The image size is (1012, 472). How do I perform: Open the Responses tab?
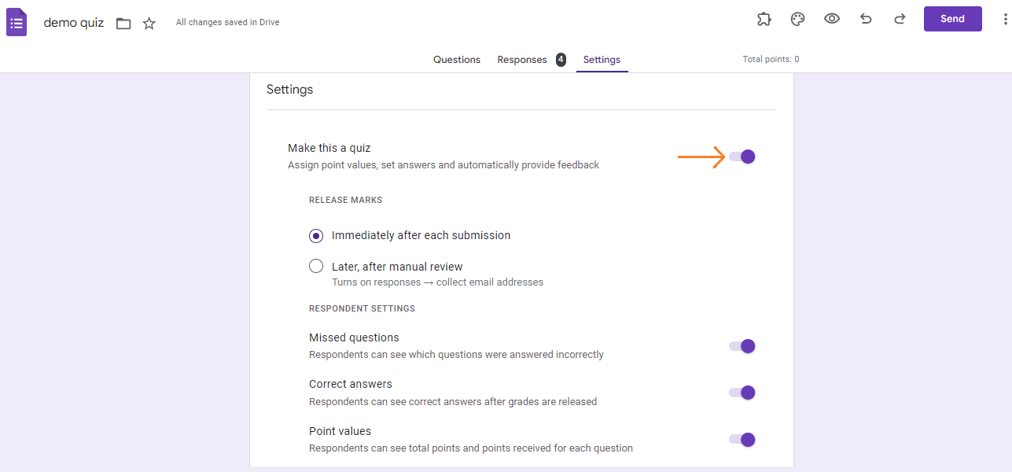521,59
